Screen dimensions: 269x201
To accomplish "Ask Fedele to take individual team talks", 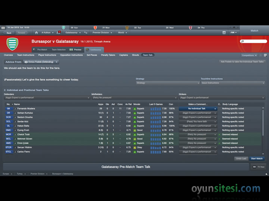I will coord(242,62).
